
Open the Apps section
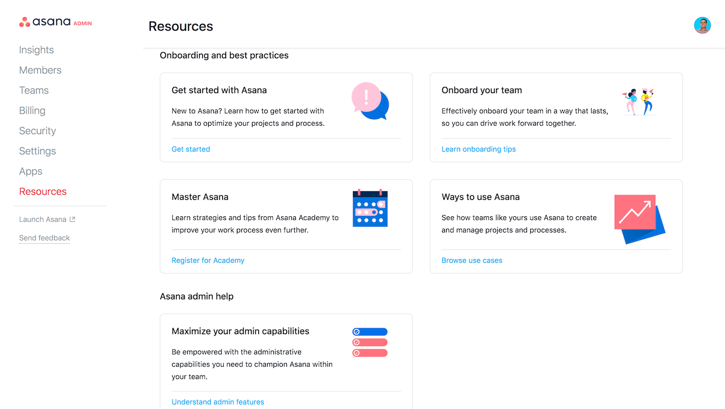31,171
